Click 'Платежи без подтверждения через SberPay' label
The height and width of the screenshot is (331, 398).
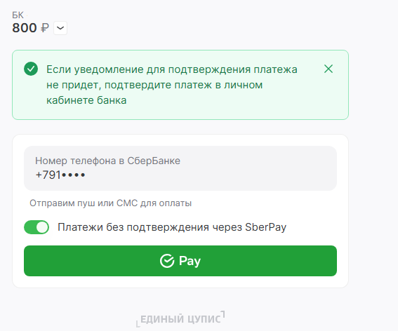[x=172, y=227]
